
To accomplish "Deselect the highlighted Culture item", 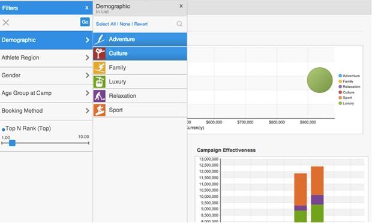I will point(140,53).
